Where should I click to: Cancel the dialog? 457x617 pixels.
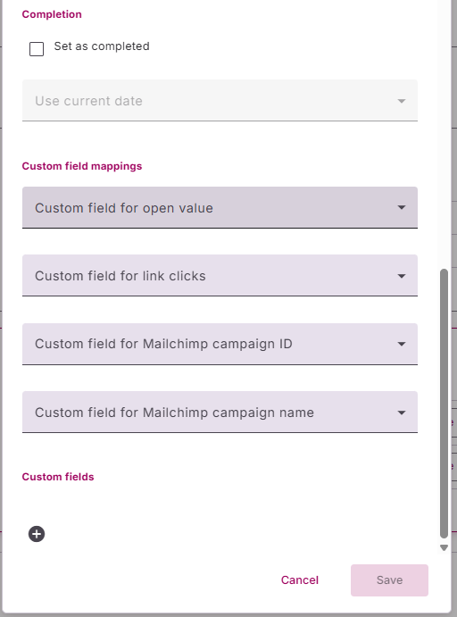[300, 580]
